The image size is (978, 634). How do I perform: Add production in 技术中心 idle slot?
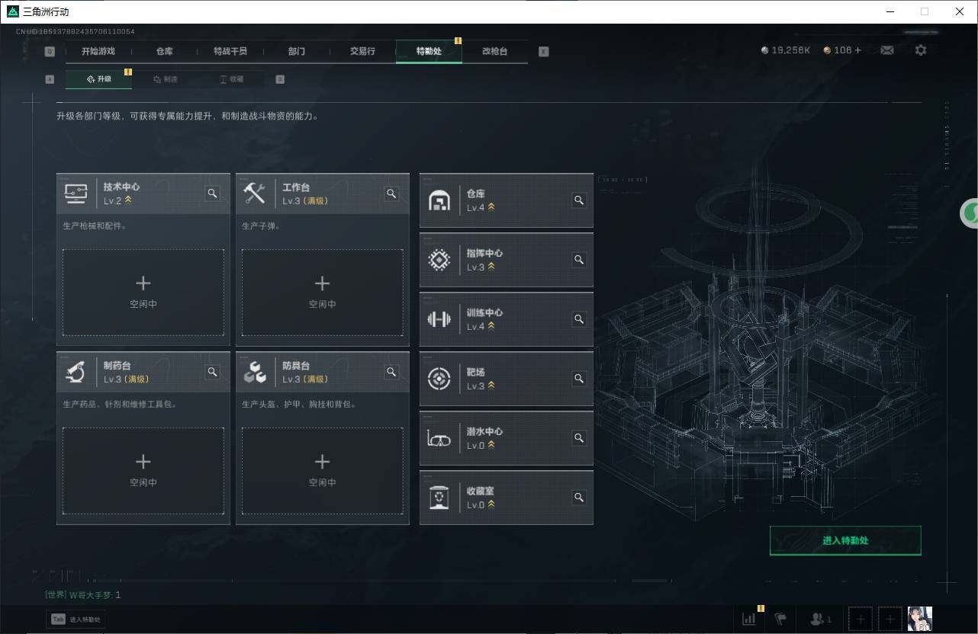pyautogui.click(x=143, y=293)
